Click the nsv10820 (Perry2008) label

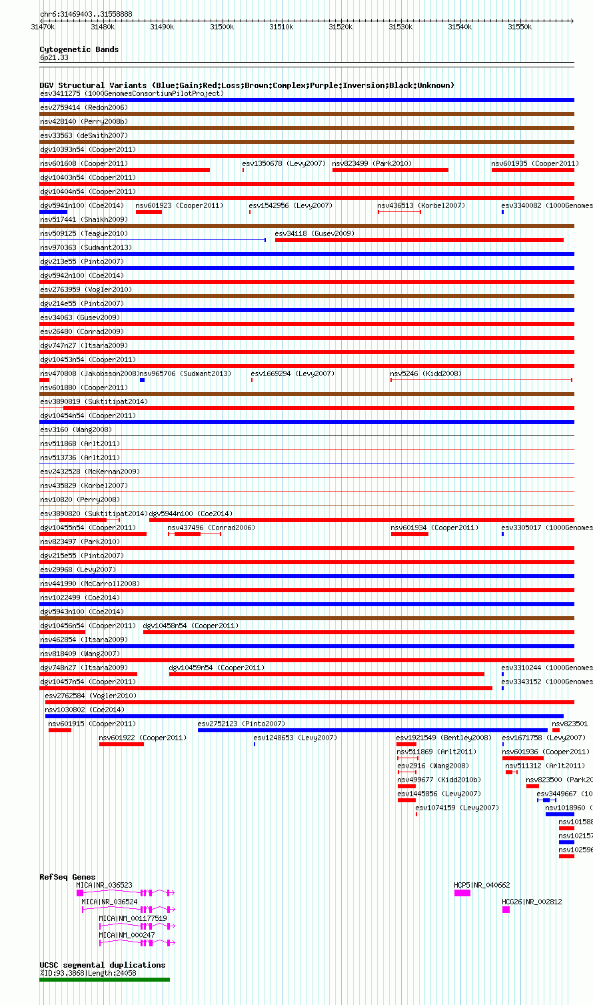(79, 499)
